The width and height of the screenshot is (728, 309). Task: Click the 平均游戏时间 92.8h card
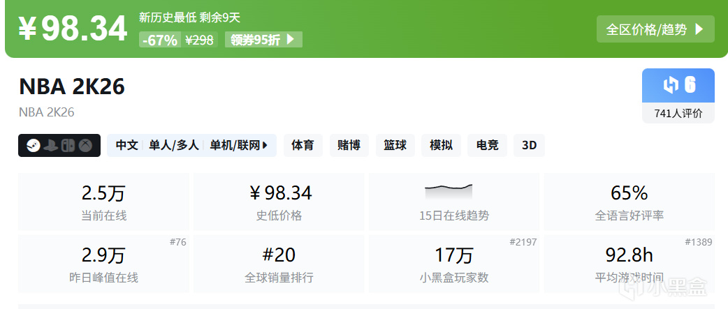[x=629, y=264]
